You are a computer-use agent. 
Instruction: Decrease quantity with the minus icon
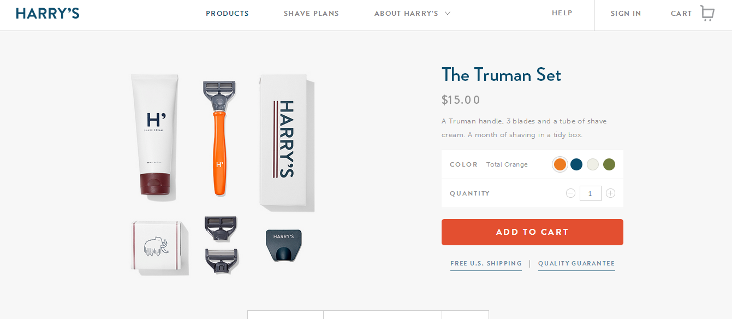pos(570,193)
